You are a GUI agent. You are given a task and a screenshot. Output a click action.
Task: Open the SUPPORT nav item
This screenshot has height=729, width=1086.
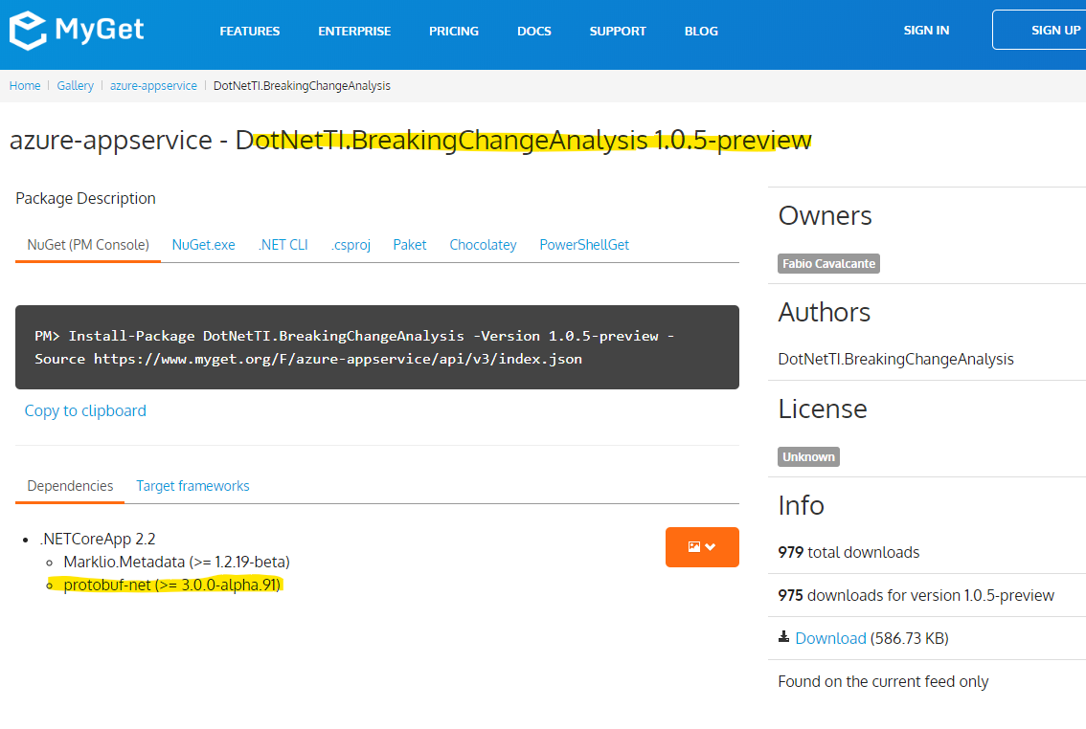[618, 32]
